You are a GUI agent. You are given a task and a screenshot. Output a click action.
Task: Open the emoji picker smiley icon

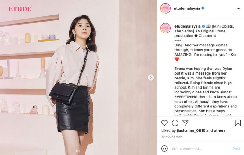[164, 149]
